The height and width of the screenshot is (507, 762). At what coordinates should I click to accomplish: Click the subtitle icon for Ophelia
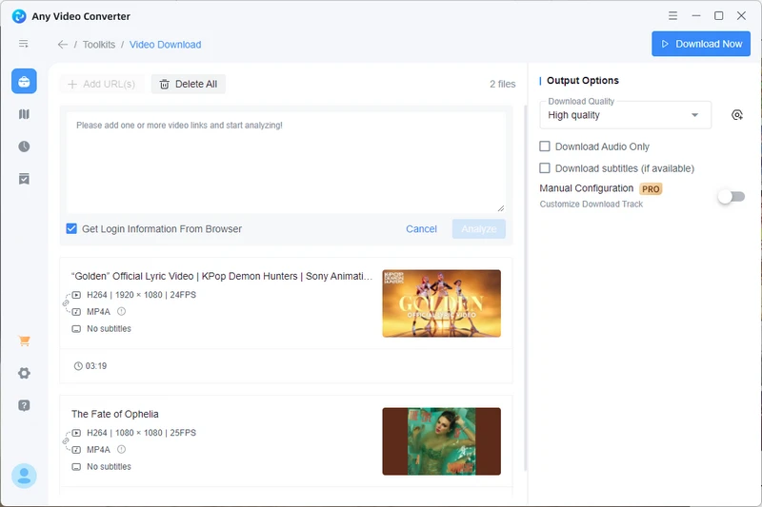point(76,467)
